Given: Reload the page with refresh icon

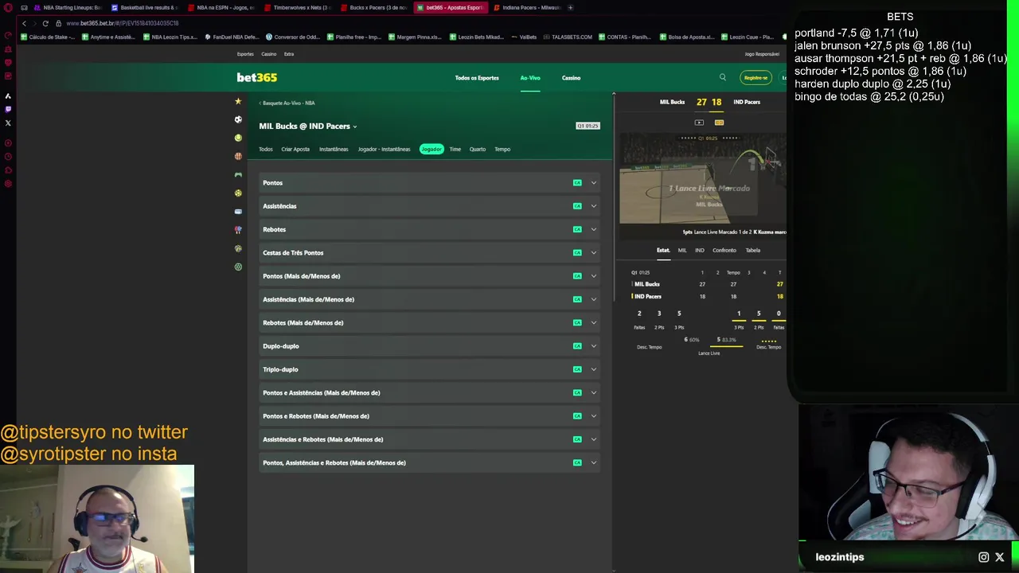Looking at the screenshot, I should click(45, 23).
